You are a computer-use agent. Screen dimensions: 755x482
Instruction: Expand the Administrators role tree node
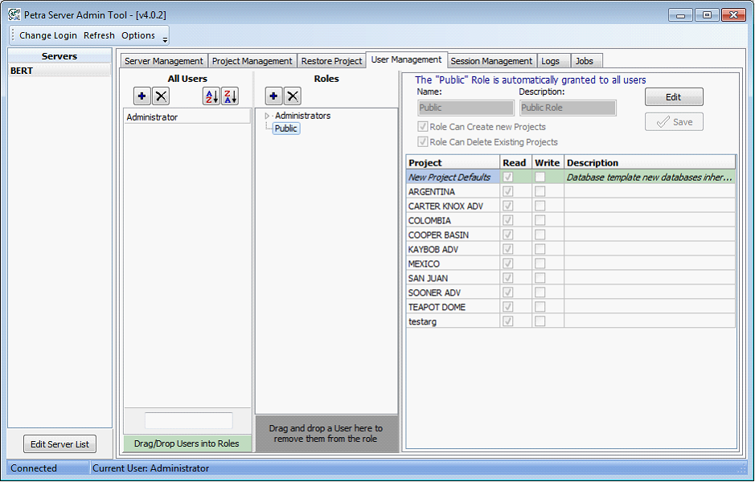268,116
